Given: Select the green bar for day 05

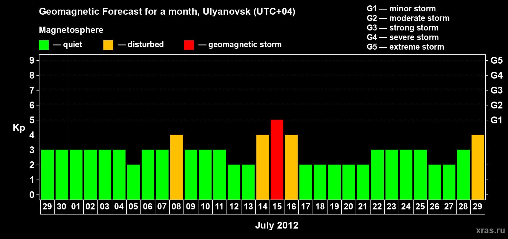Looking at the screenshot, I should click(x=134, y=182).
